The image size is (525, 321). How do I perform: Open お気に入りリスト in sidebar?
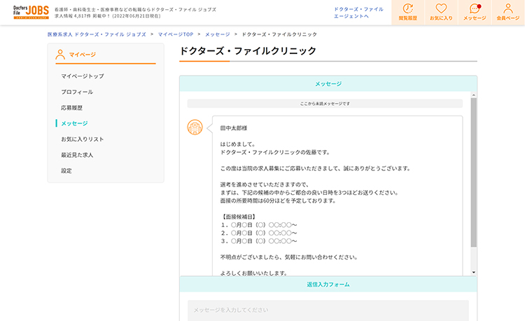point(83,139)
